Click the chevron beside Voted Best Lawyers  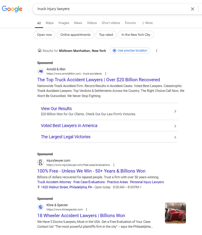pyautogui.click(x=175, y=126)
